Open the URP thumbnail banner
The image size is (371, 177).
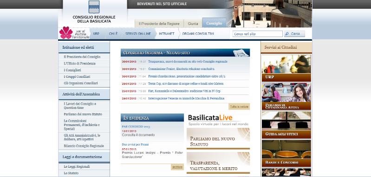click(286, 68)
